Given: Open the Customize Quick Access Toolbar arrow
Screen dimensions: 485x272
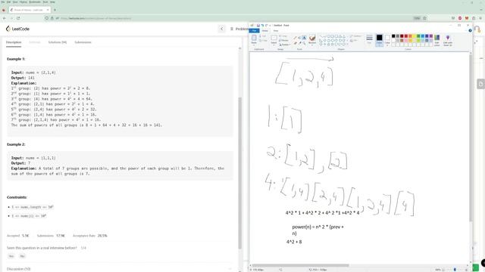Looking at the screenshot, I should click(270, 25).
